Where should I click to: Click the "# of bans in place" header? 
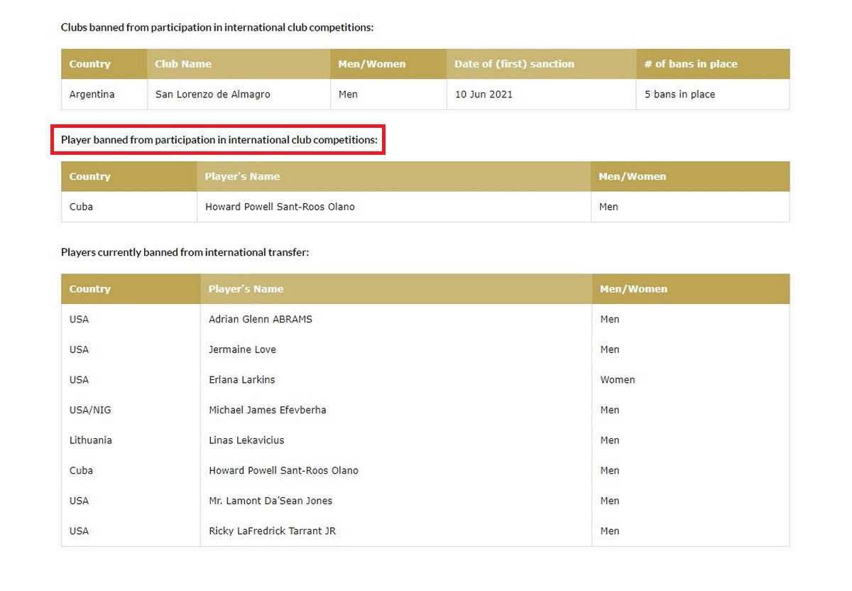(690, 64)
